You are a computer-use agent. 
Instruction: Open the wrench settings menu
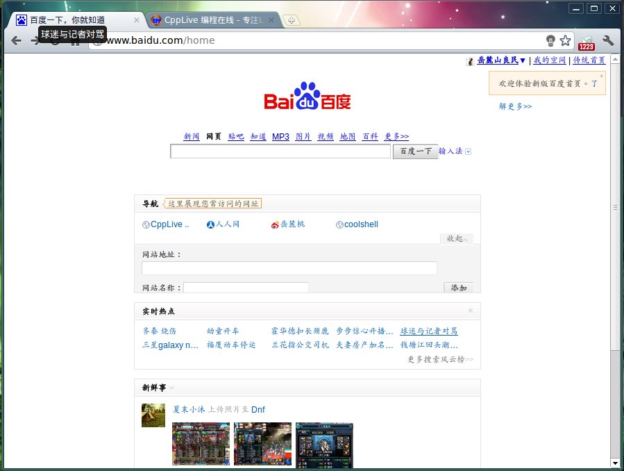click(608, 40)
